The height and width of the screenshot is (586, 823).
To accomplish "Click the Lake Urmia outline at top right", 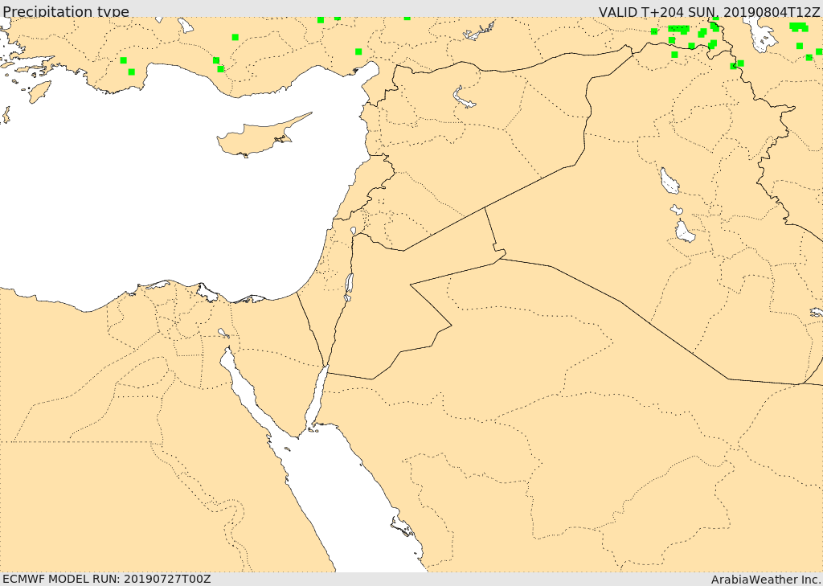I will [x=760, y=34].
